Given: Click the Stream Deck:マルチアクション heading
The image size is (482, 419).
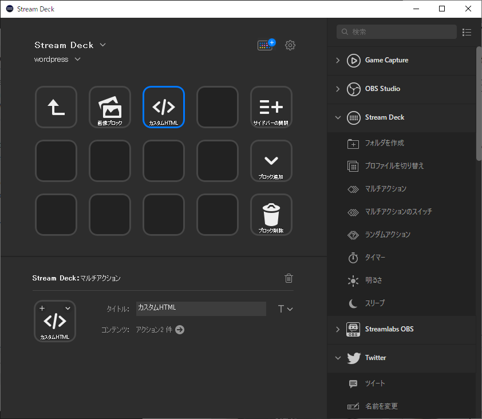Looking at the screenshot, I should pos(76,278).
